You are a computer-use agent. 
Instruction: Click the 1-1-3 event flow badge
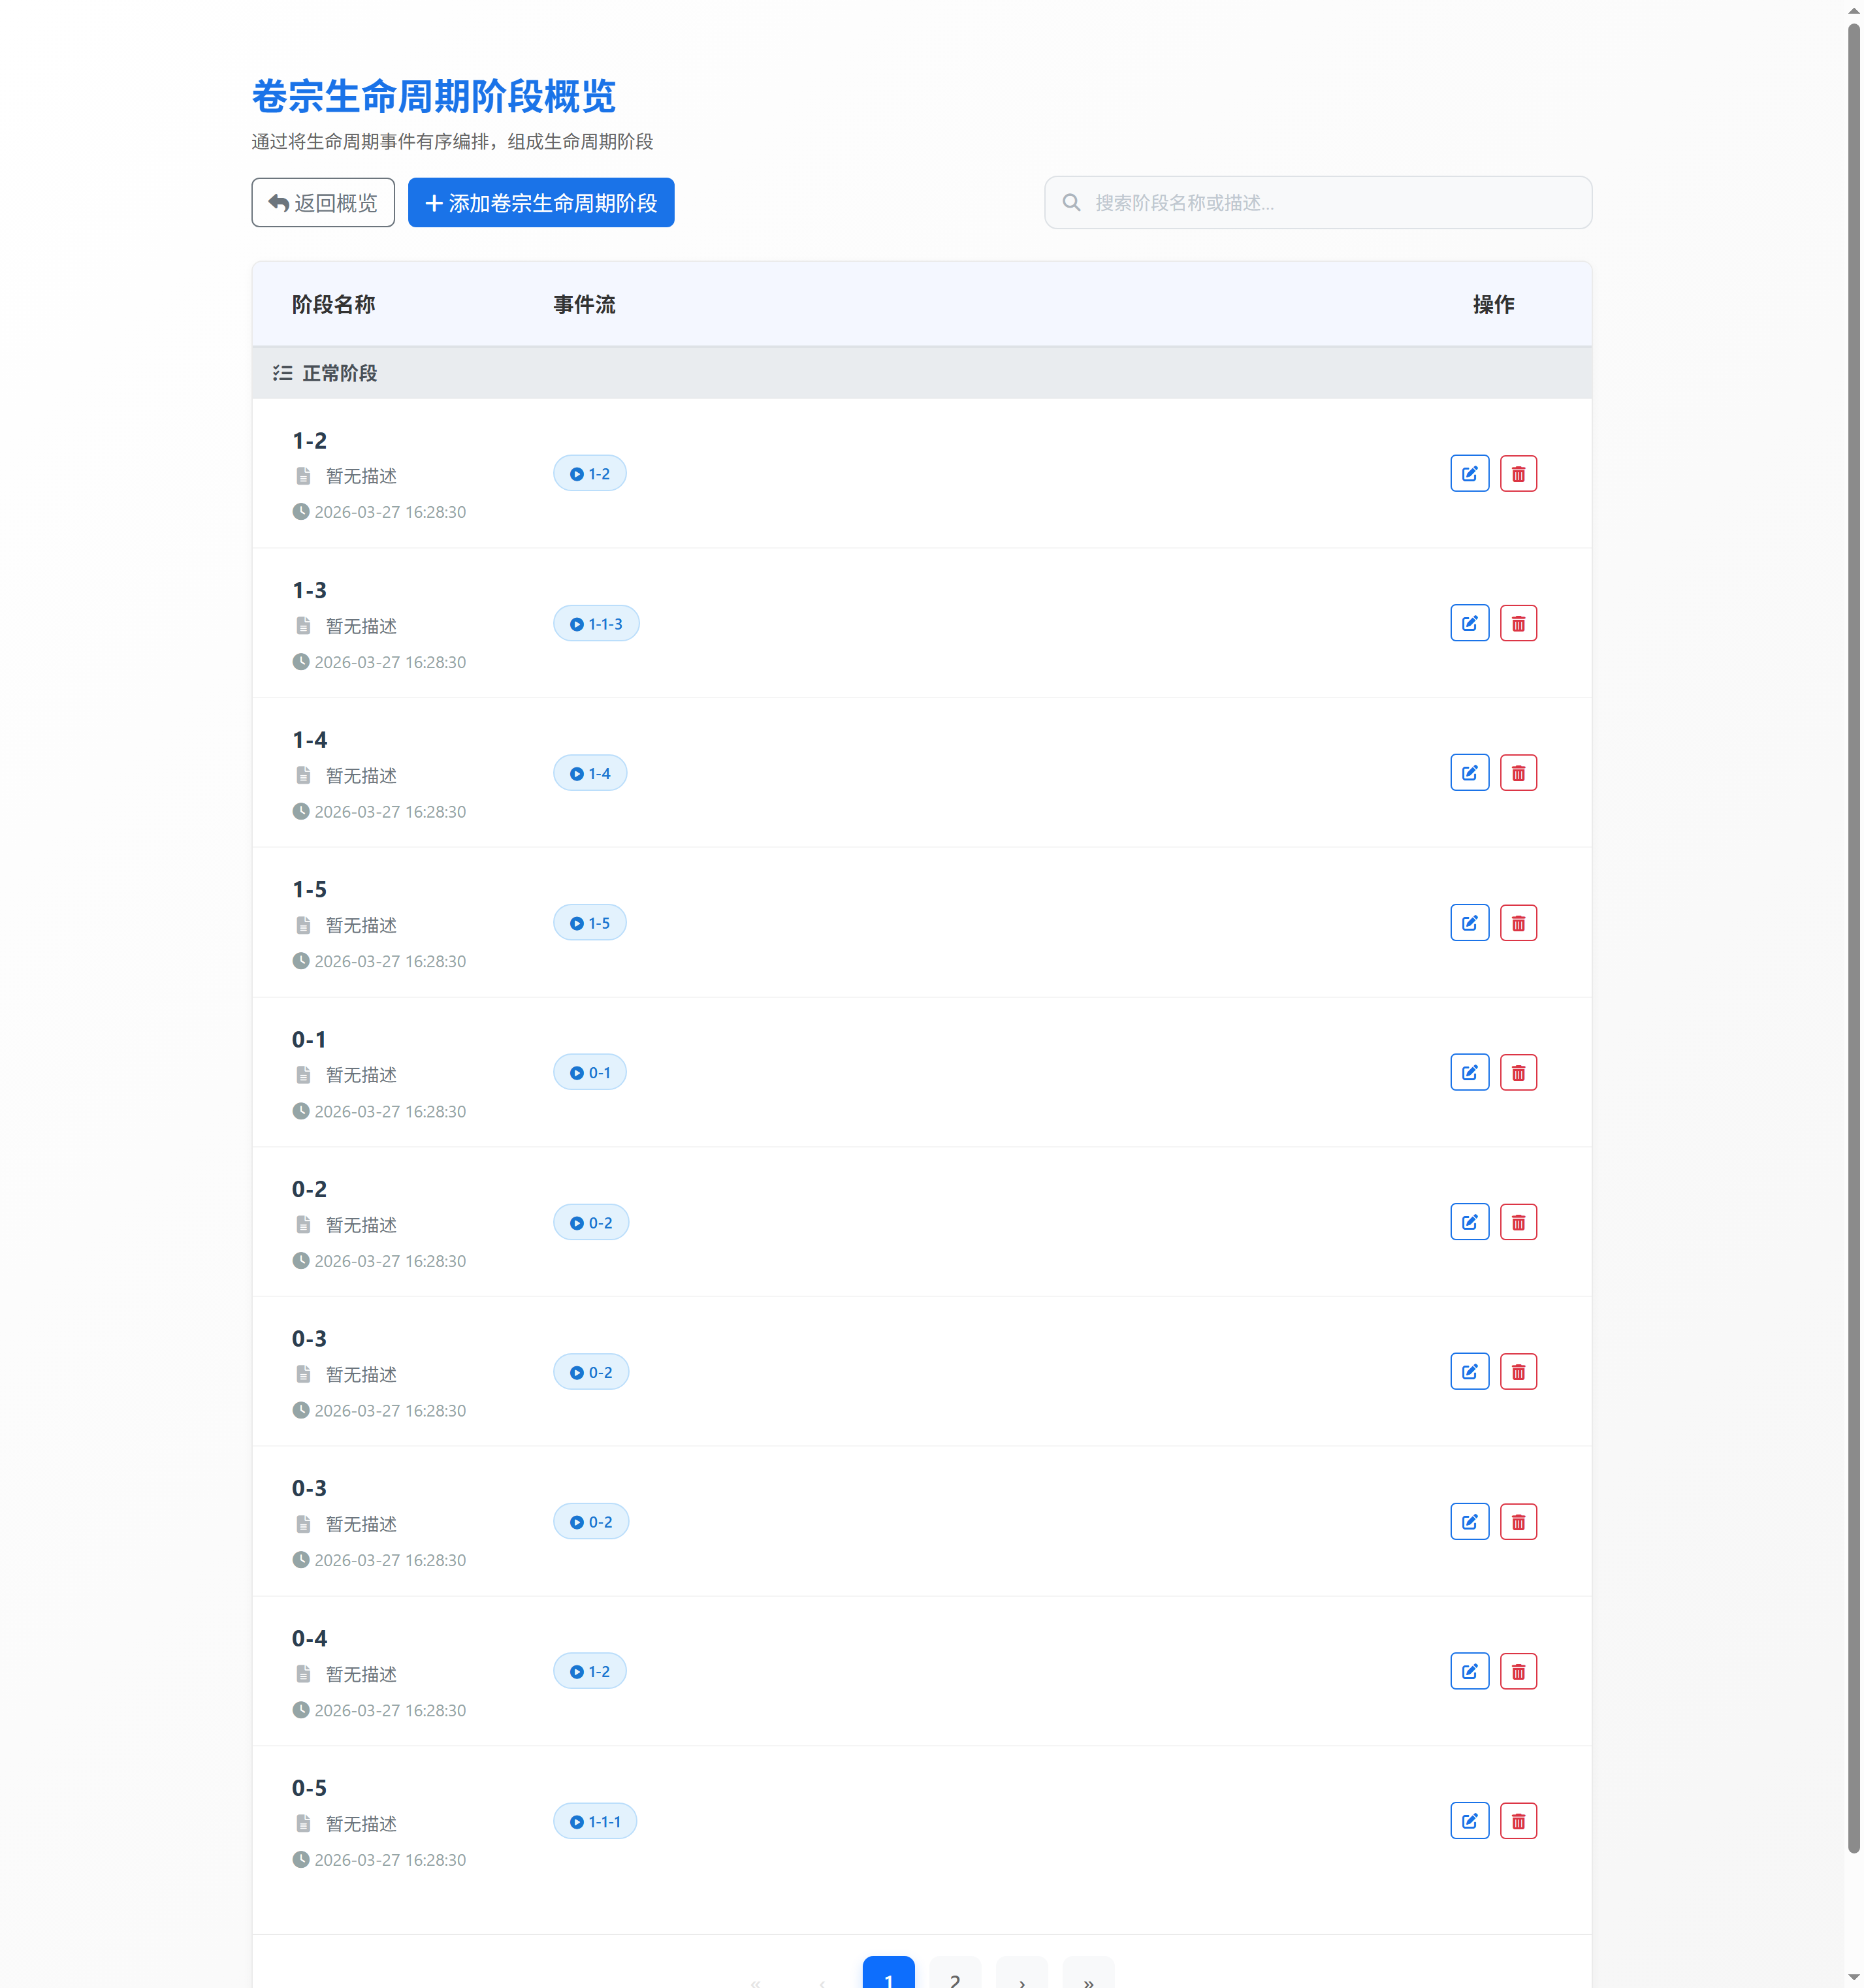[596, 624]
